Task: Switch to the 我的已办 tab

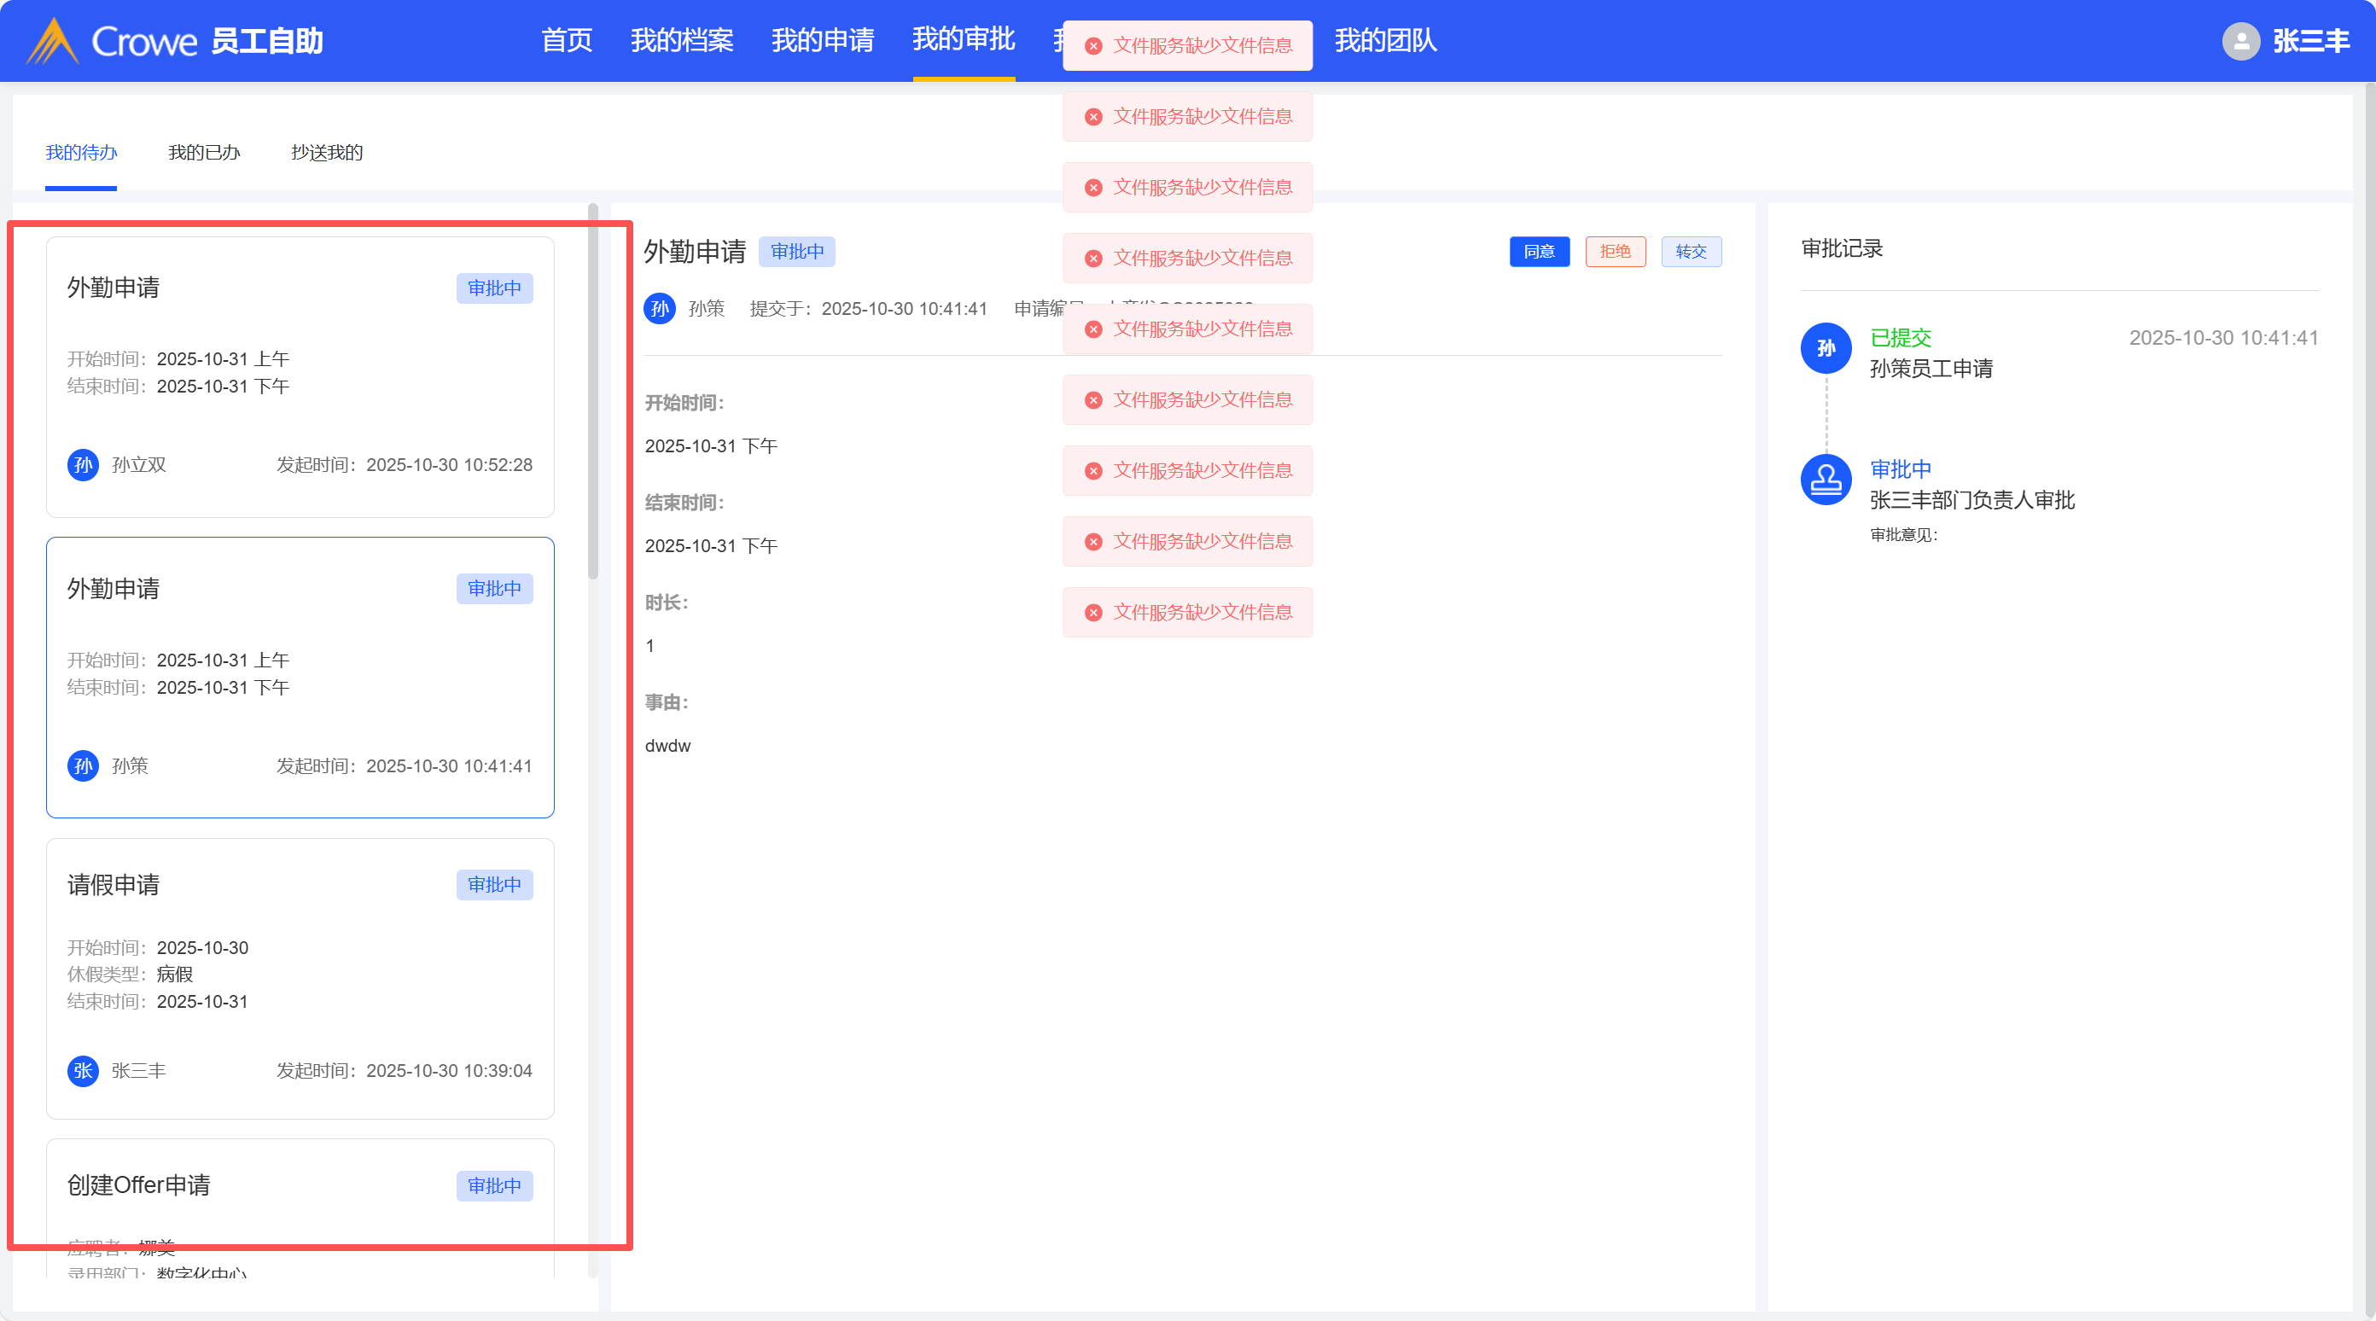Action: click(204, 152)
